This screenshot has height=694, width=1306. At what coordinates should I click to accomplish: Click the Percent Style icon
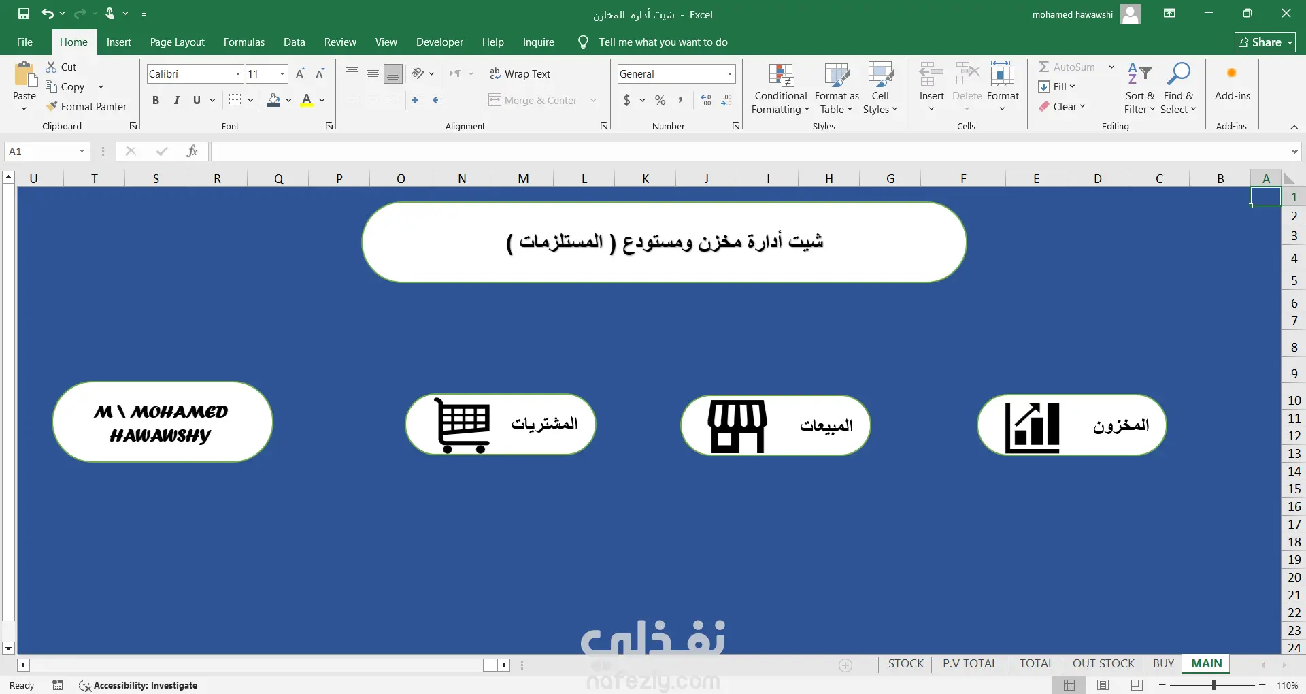(x=660, y=100)
